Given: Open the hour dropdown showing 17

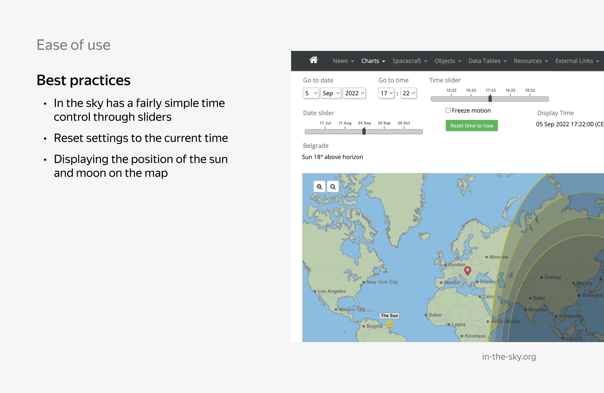Looking at the screenshot, I should click(386, 93).
